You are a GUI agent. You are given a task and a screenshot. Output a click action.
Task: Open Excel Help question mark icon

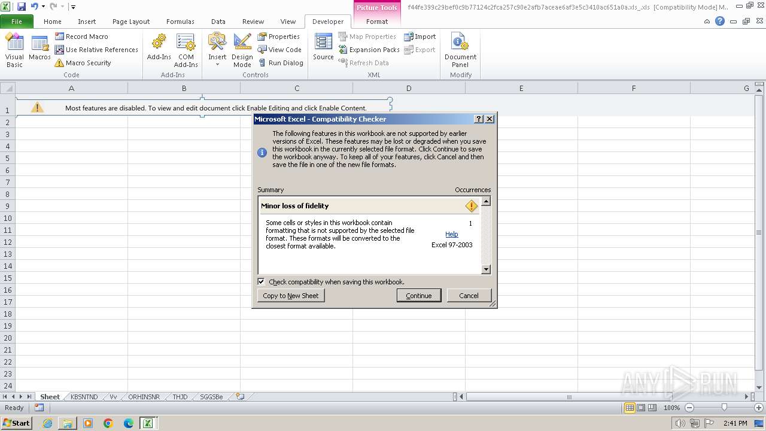pyautogui.click(x=720, y=21)
